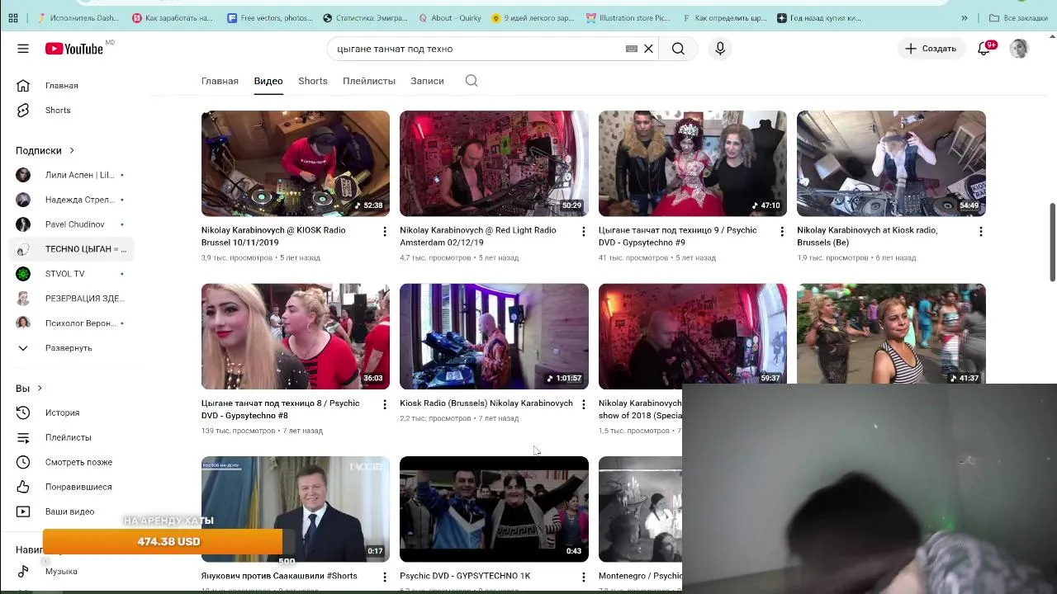Open the account avatar menu
The image size is (1057, 594).
coord(1019,49)
